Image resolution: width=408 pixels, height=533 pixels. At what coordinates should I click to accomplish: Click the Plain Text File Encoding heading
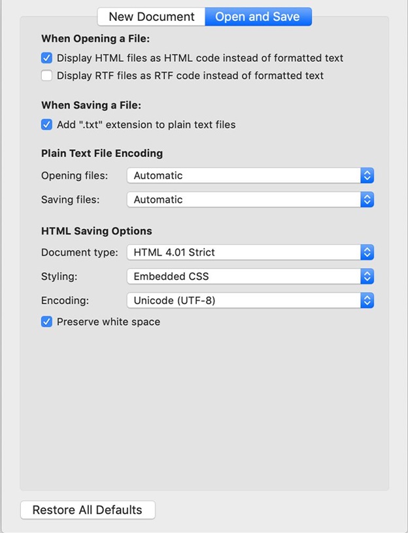pyautogui.click(x=102, y=154)
